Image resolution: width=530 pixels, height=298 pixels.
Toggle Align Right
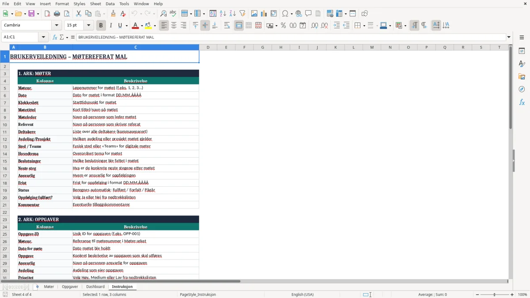click(183, 26)
